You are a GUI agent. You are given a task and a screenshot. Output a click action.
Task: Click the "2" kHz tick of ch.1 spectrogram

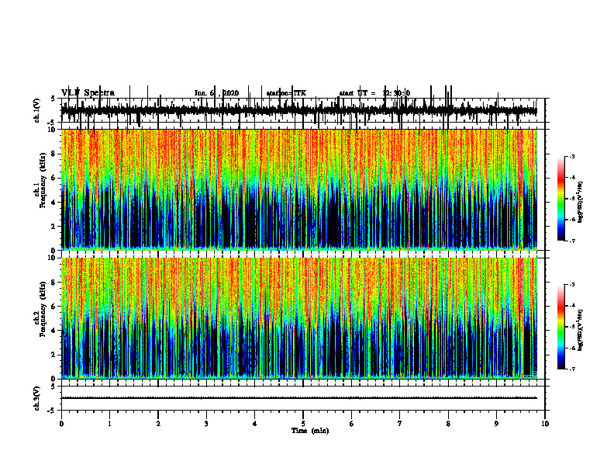(53, 227)
